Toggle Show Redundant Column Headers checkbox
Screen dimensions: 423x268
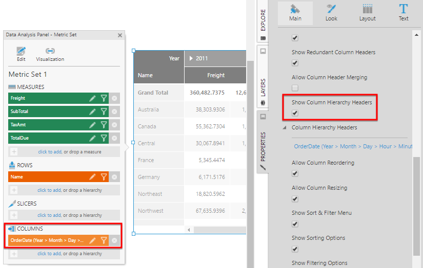click(x=295, y=63)
